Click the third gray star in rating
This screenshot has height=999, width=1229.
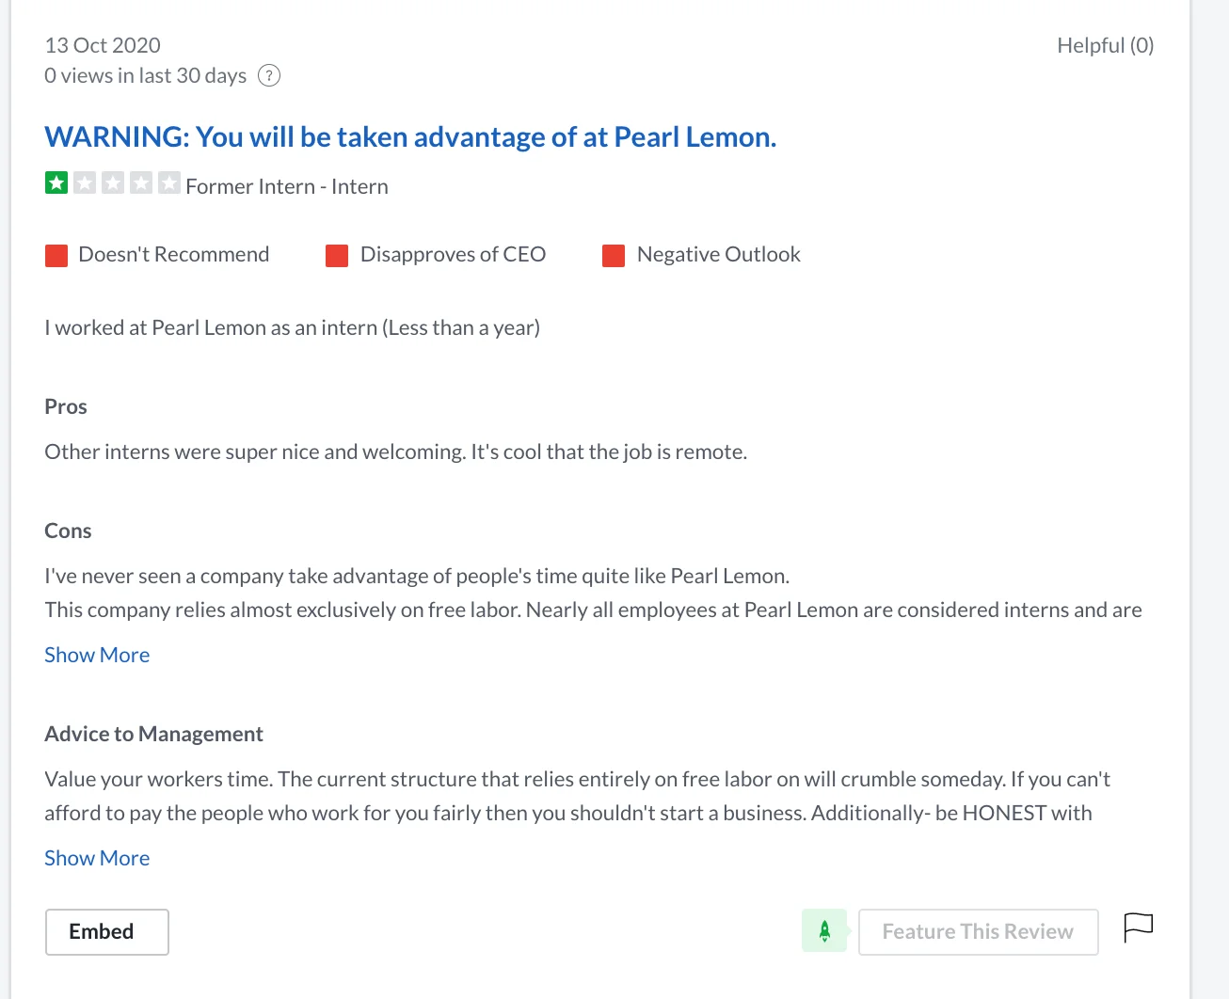point(113,182)
